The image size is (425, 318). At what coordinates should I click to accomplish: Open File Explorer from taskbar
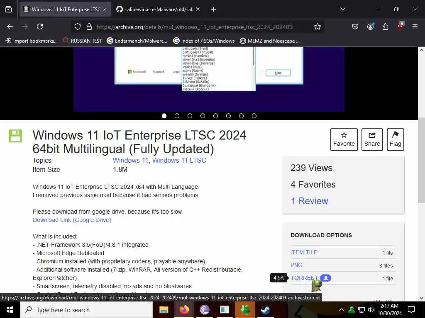(x=164, y=310)
